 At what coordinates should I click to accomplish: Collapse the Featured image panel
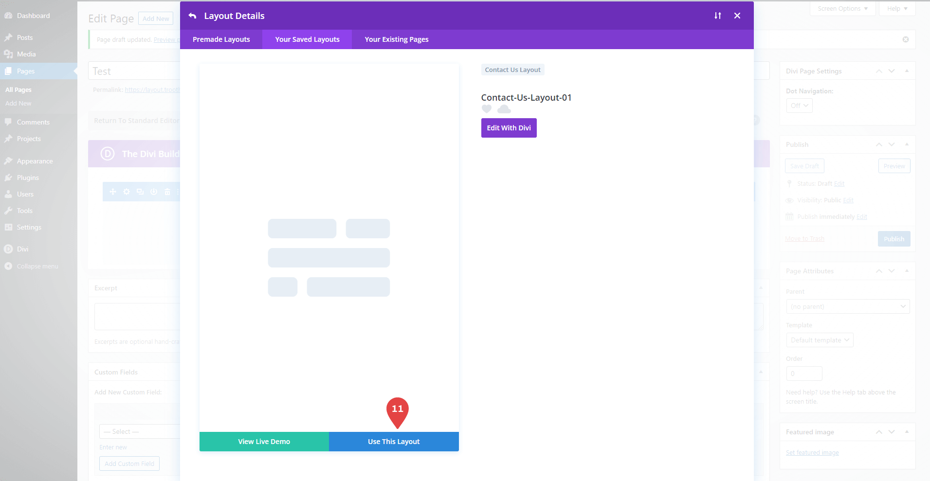(x=907, y=432)
